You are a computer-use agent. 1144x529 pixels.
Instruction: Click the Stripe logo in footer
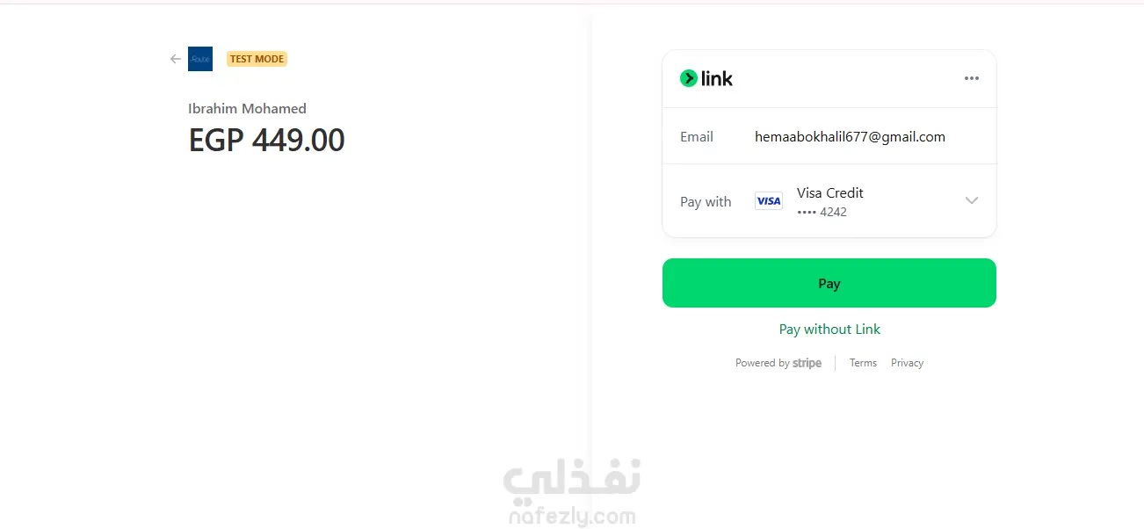807,363
